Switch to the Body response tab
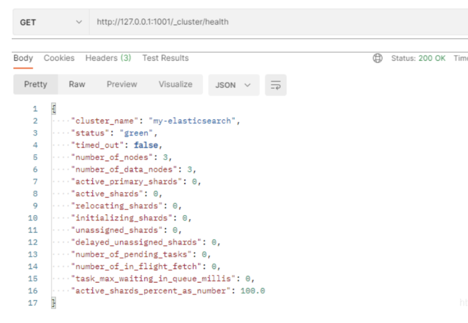The height and width of the screenshot is (323, 468). 23,58
